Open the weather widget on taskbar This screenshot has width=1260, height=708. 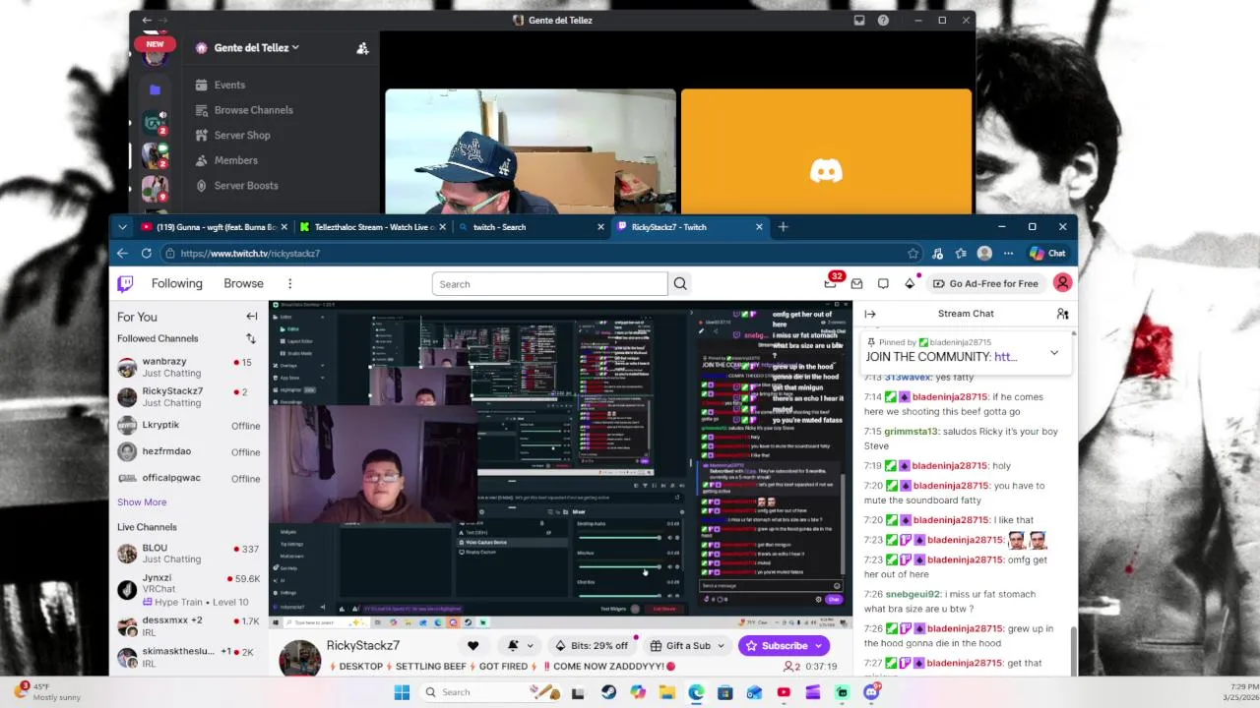[x=47, y=692]
